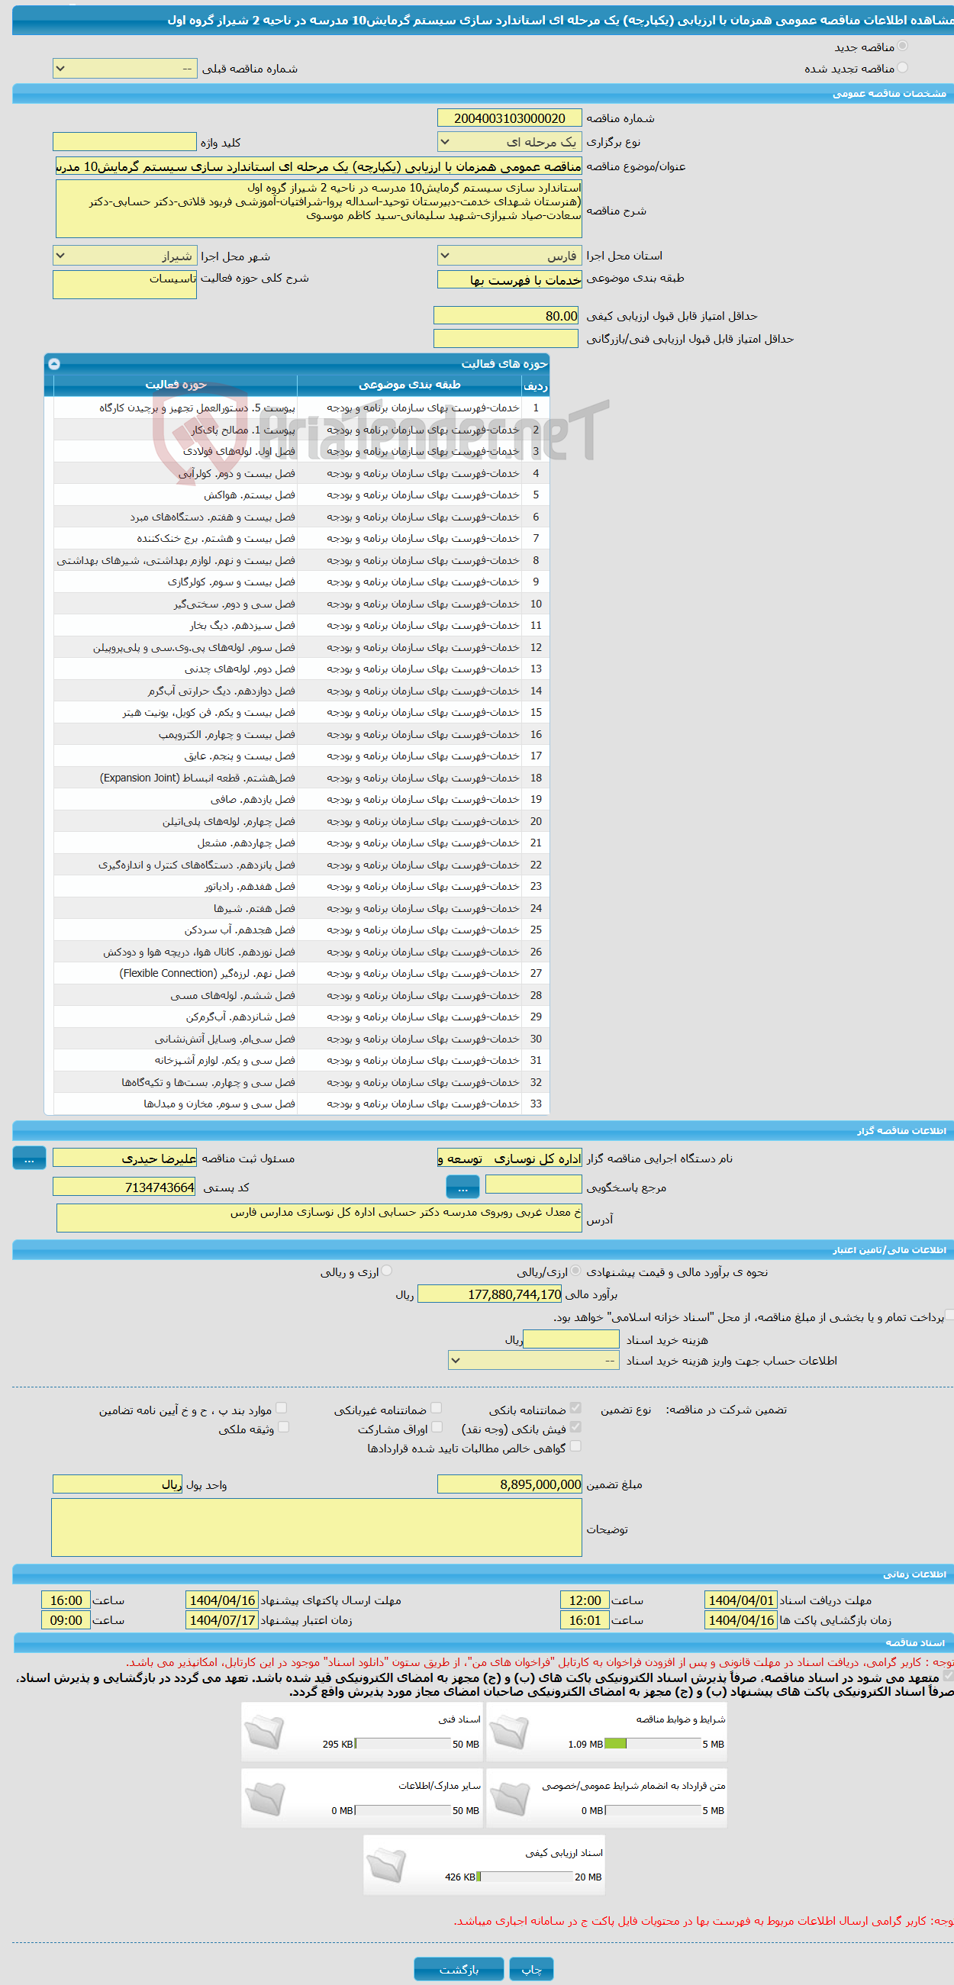The width and height of the screenshot is (954, 1985).
Task: Open the quality evaluation documents folder icon
Action: [x=386, y=1864]
